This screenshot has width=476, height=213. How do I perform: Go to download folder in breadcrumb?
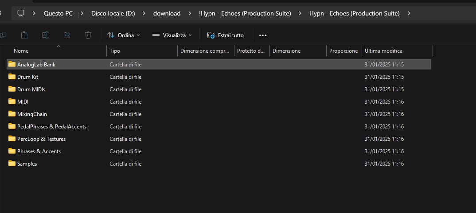[167, 13]
